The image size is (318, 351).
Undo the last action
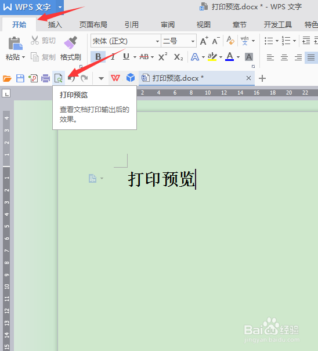tap(71, 78)
